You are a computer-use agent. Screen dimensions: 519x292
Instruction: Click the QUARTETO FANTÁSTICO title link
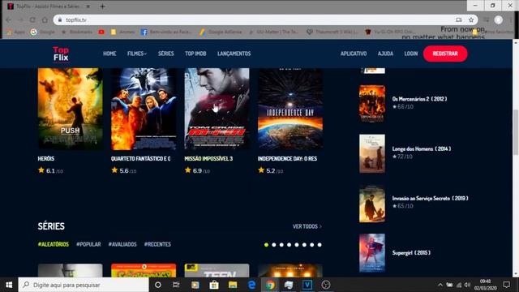coord(140,159)
